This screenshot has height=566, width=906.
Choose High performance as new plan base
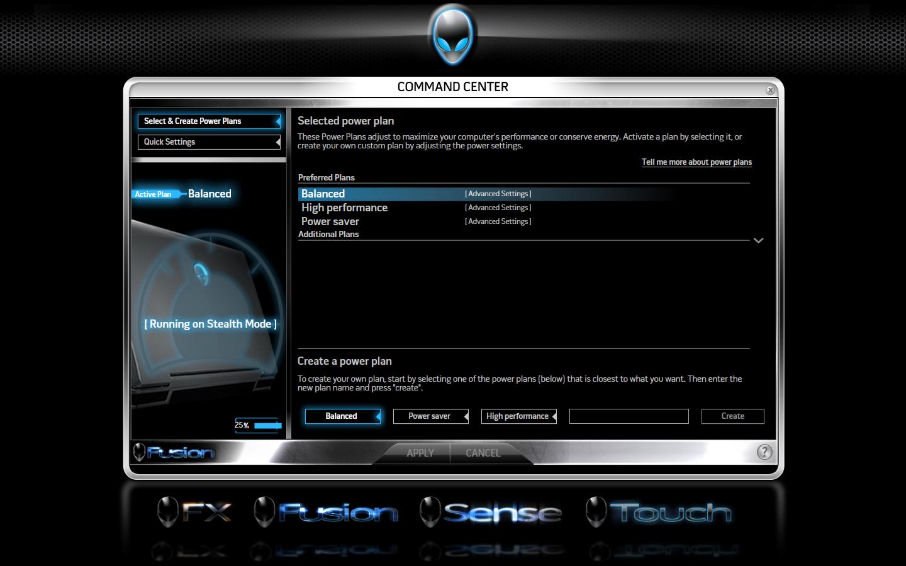click(x=519, y=416)
